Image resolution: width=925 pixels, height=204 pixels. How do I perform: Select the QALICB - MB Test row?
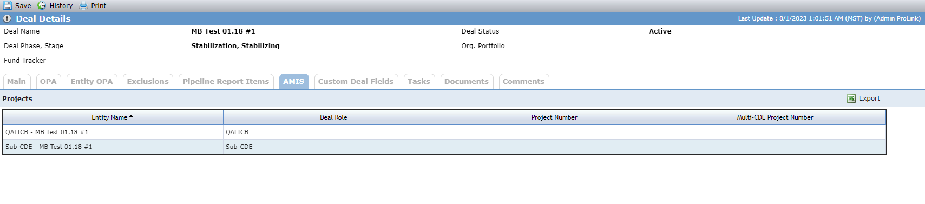(444, 132)
